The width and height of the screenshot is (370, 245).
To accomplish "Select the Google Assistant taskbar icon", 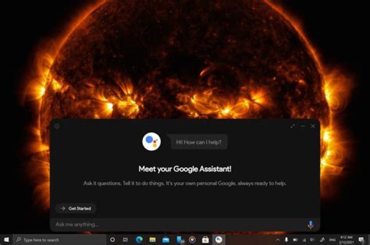I will [x=219, y=239].
